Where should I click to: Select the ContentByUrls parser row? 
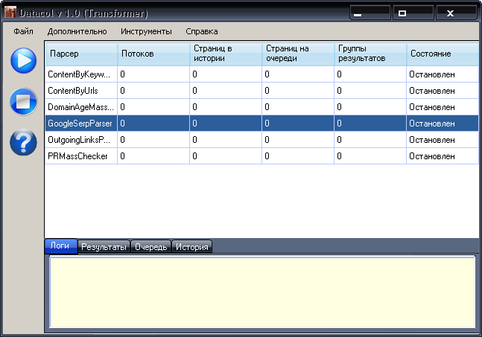click(79, 91)
